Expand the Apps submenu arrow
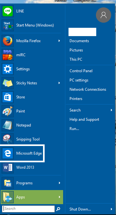This screenshot has width=116, height=215. [x=59, y=197]
